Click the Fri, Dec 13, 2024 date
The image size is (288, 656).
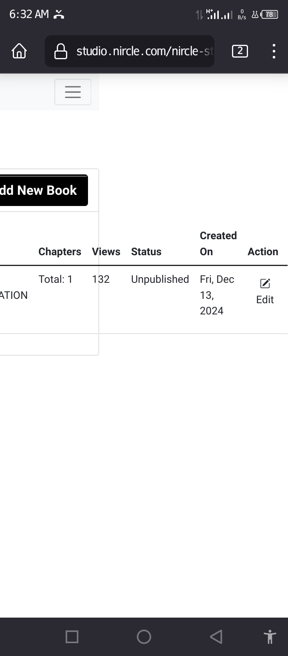tap(217, 295)
